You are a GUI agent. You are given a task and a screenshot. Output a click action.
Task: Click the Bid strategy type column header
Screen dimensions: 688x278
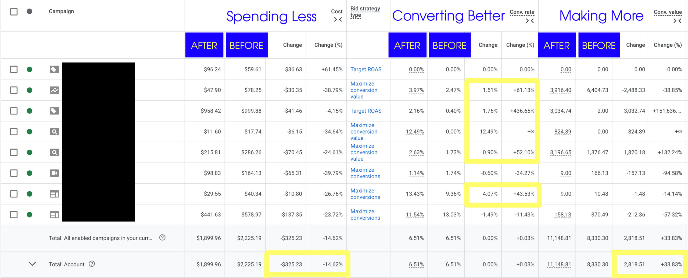pyautogui.click(x=365, y=12)
